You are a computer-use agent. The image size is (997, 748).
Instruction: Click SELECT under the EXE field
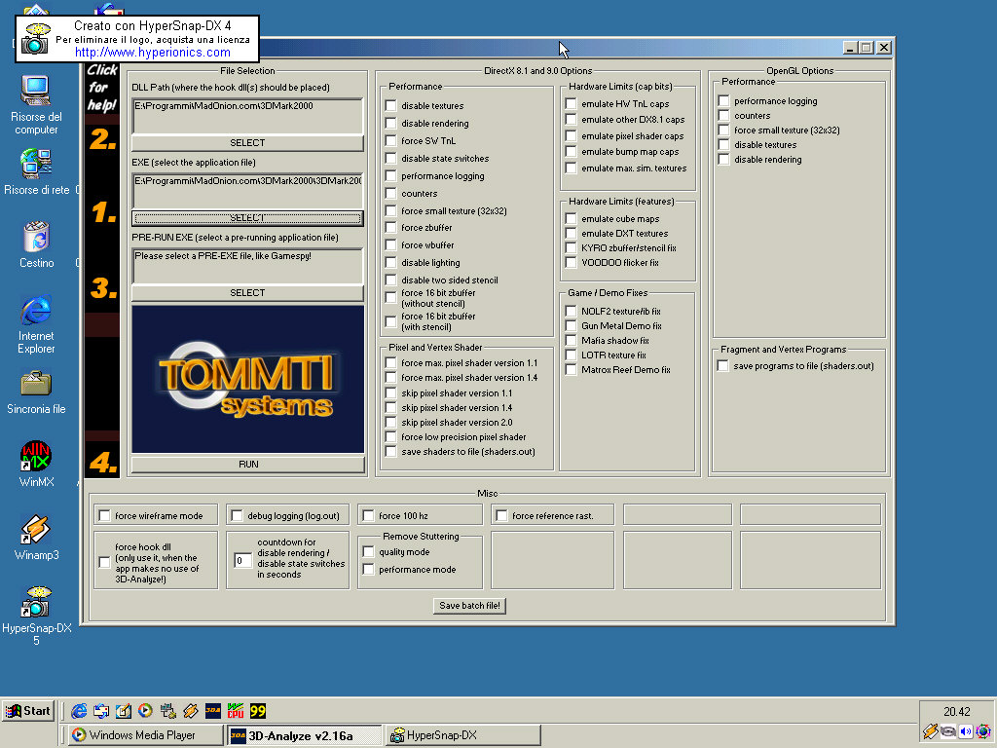pos(247,218)
